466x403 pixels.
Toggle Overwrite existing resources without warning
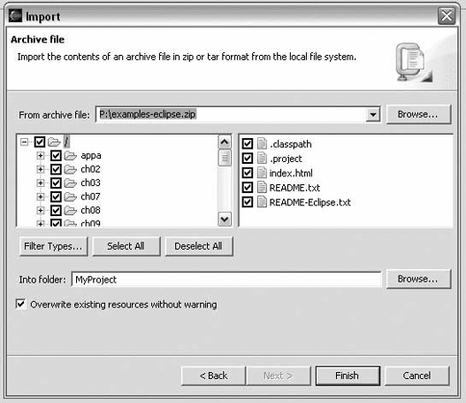21,304
